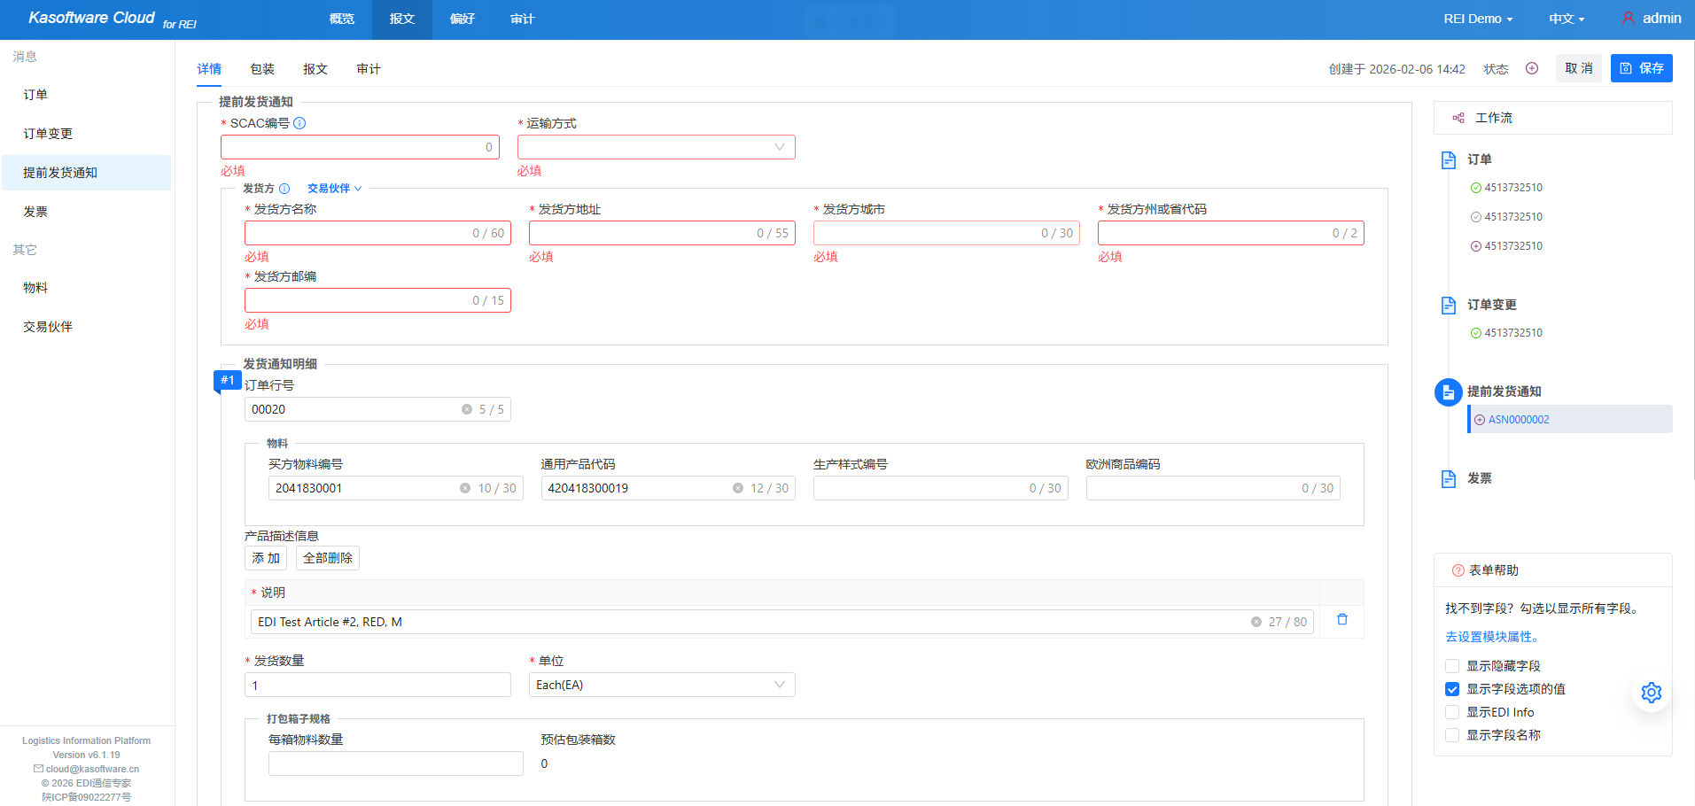Enable 显示隐藏字段 checkbox

(x=1452, y=666)
